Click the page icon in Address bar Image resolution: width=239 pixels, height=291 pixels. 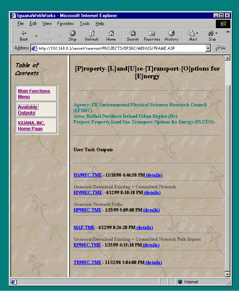point(34,48)
